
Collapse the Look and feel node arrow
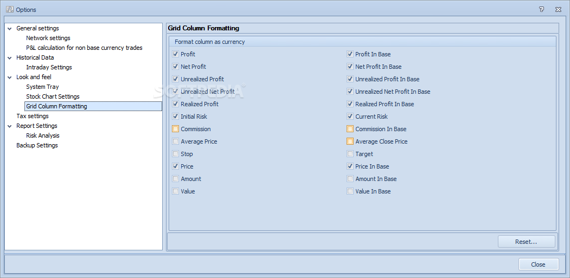click(x=9, y=77)
